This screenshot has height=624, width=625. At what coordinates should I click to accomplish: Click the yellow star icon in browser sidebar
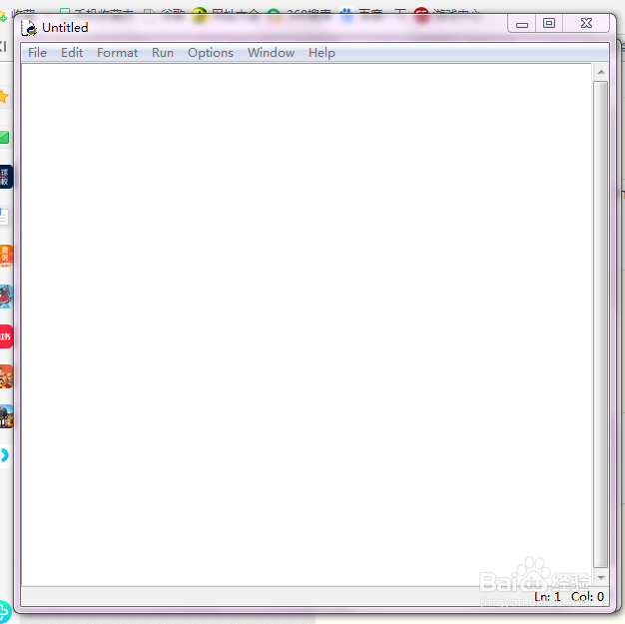pyautogui.click(x=4, y=97)
